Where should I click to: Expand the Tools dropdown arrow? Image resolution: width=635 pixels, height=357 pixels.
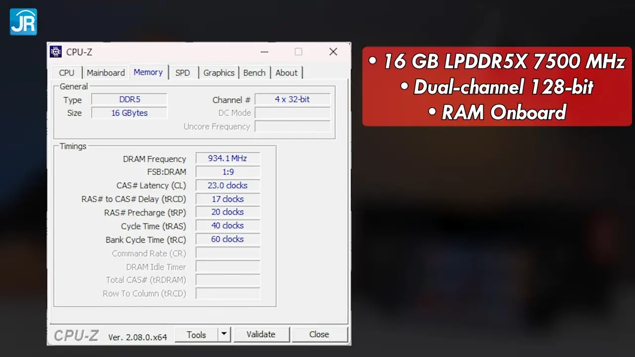pos(224,335)
